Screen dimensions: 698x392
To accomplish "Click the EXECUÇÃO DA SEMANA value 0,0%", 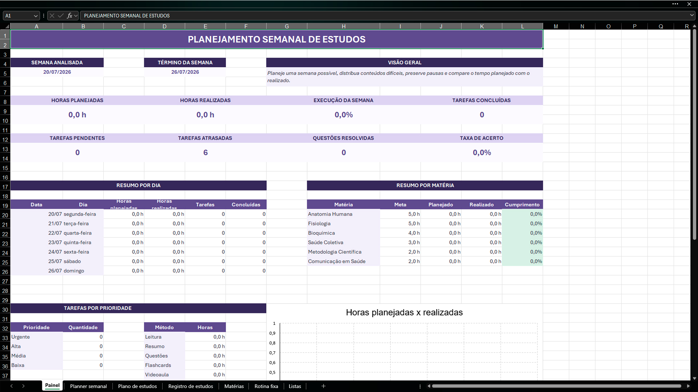I will click(344, 115).
